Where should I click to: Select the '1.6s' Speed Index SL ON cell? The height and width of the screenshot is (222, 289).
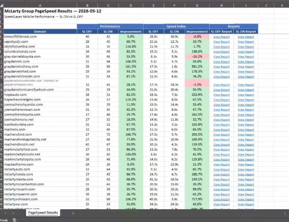tap(174, 66)
